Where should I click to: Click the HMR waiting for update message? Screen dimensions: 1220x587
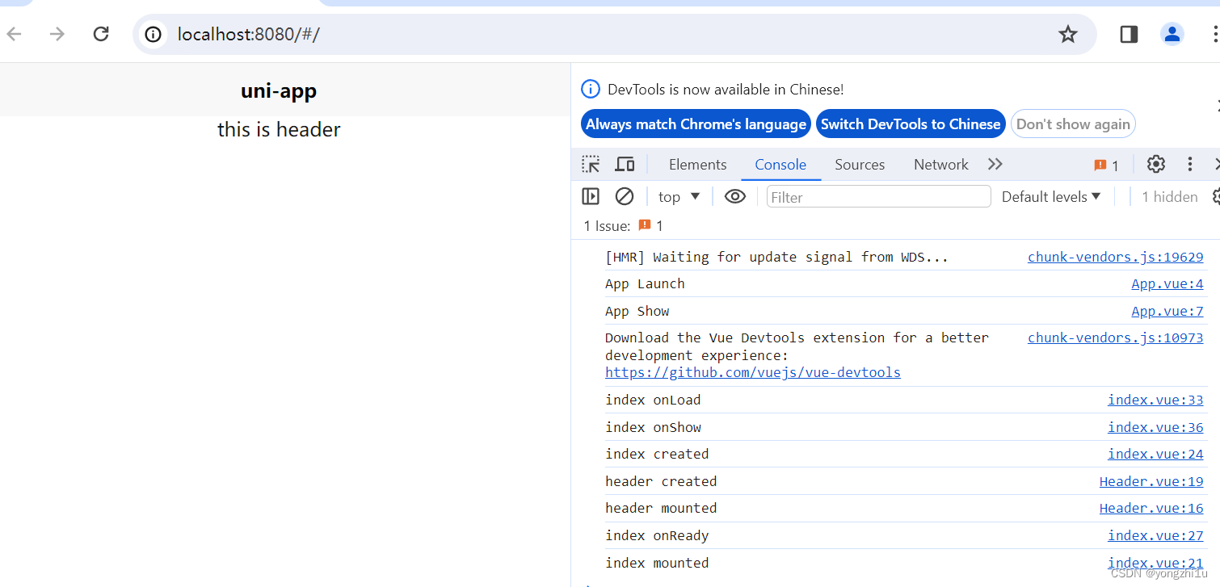pos(776,257)
